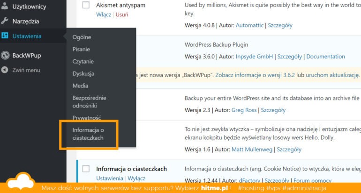Click the WordPress Backup Plugin description text

click(x=217, y=45)
